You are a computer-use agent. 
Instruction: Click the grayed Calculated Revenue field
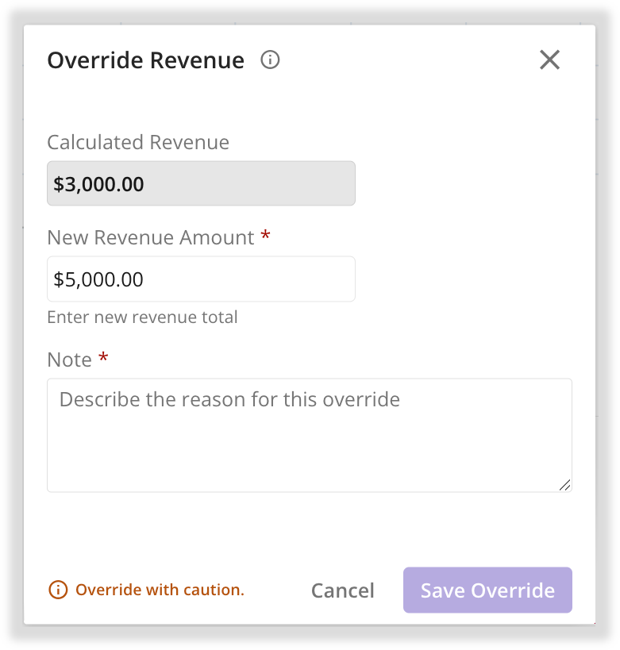click(201, 183)
